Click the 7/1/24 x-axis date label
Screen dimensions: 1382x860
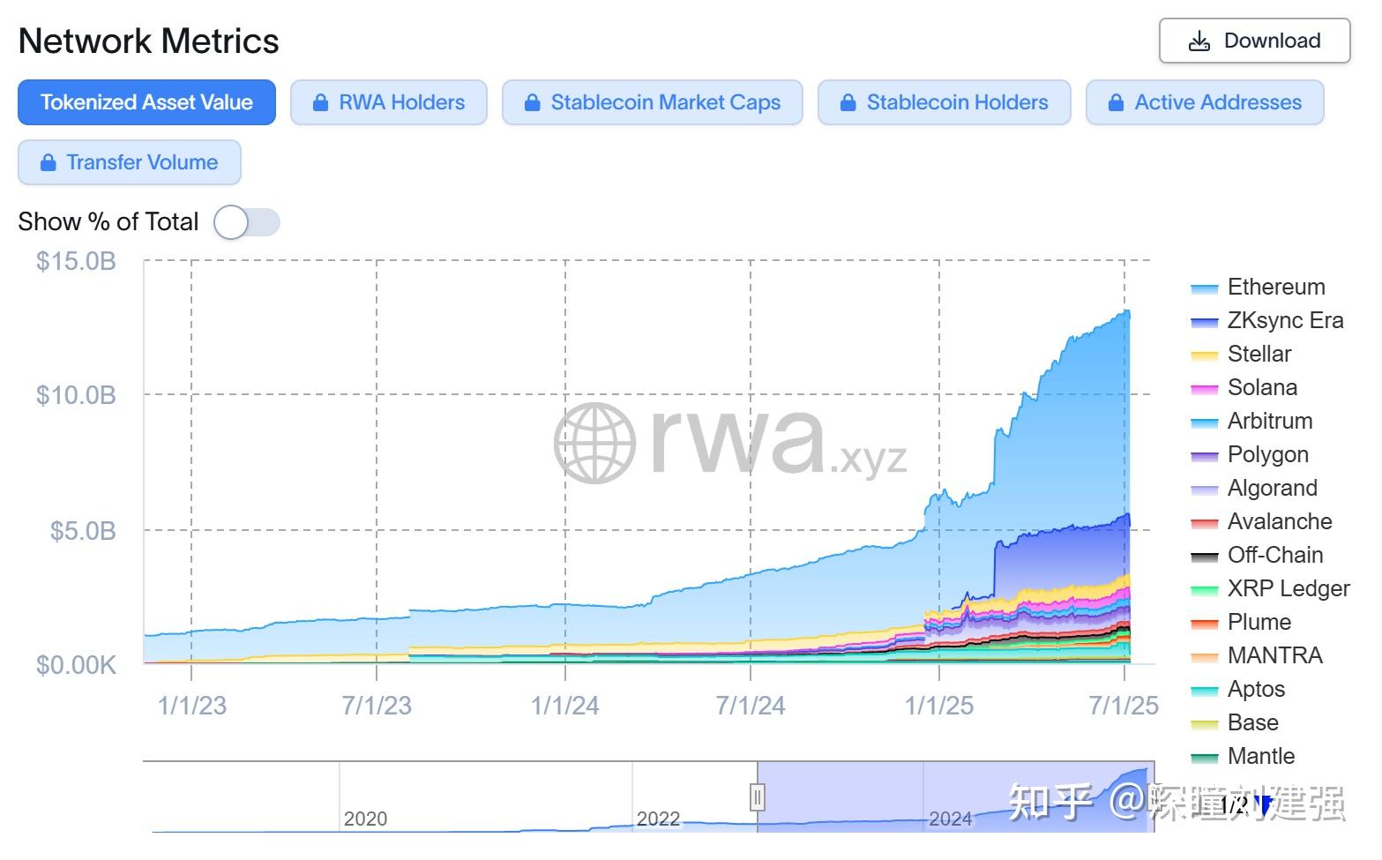click(751, 706)
